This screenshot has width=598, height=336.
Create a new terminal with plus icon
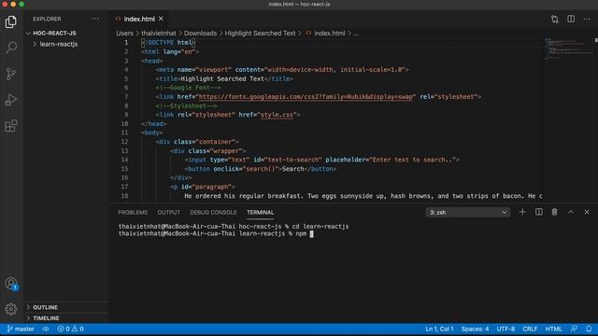tap(522, 212)
